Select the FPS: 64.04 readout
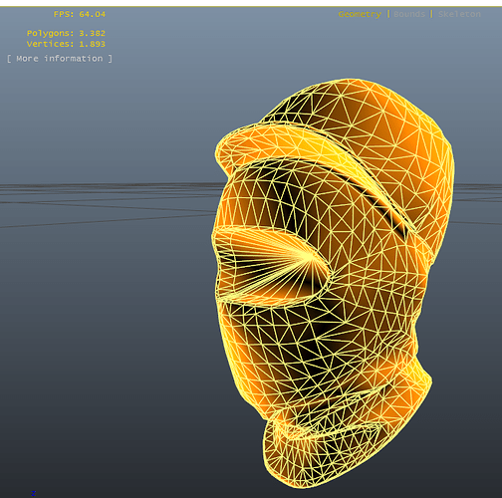Image resolution: width=502 pixels, height=498 pixels. click(x=80, y=14)
